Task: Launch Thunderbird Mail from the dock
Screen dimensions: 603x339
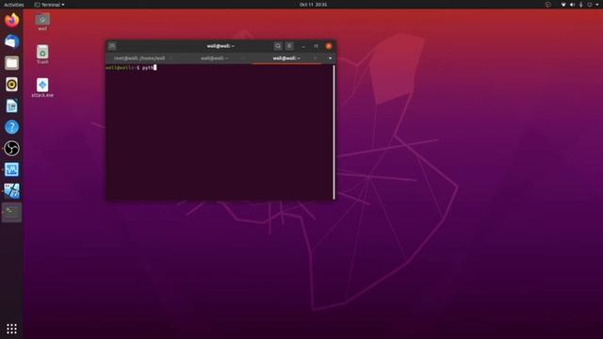Action: click(x=11, y=41)
